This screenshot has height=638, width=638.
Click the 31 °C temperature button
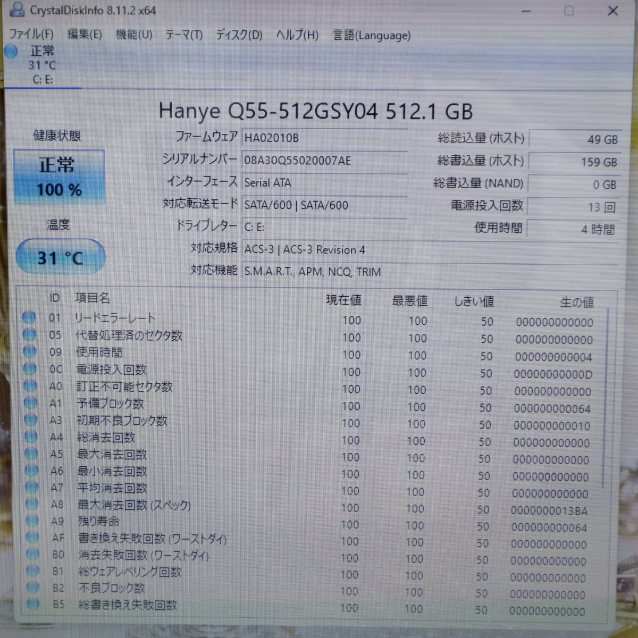pos(61,257)
